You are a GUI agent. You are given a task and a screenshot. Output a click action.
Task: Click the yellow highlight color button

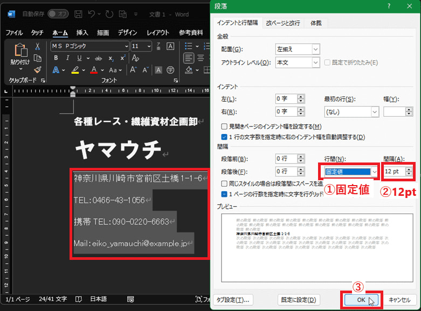(x=75, y=70)
